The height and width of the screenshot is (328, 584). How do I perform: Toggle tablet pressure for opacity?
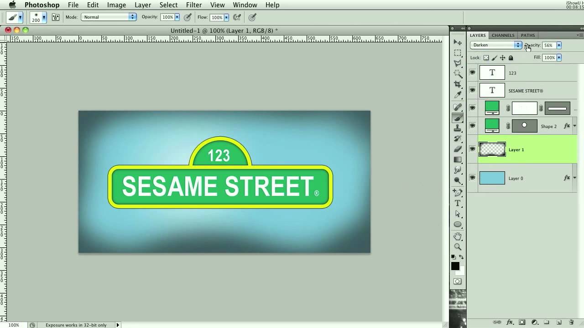click(x=188, y=17)
